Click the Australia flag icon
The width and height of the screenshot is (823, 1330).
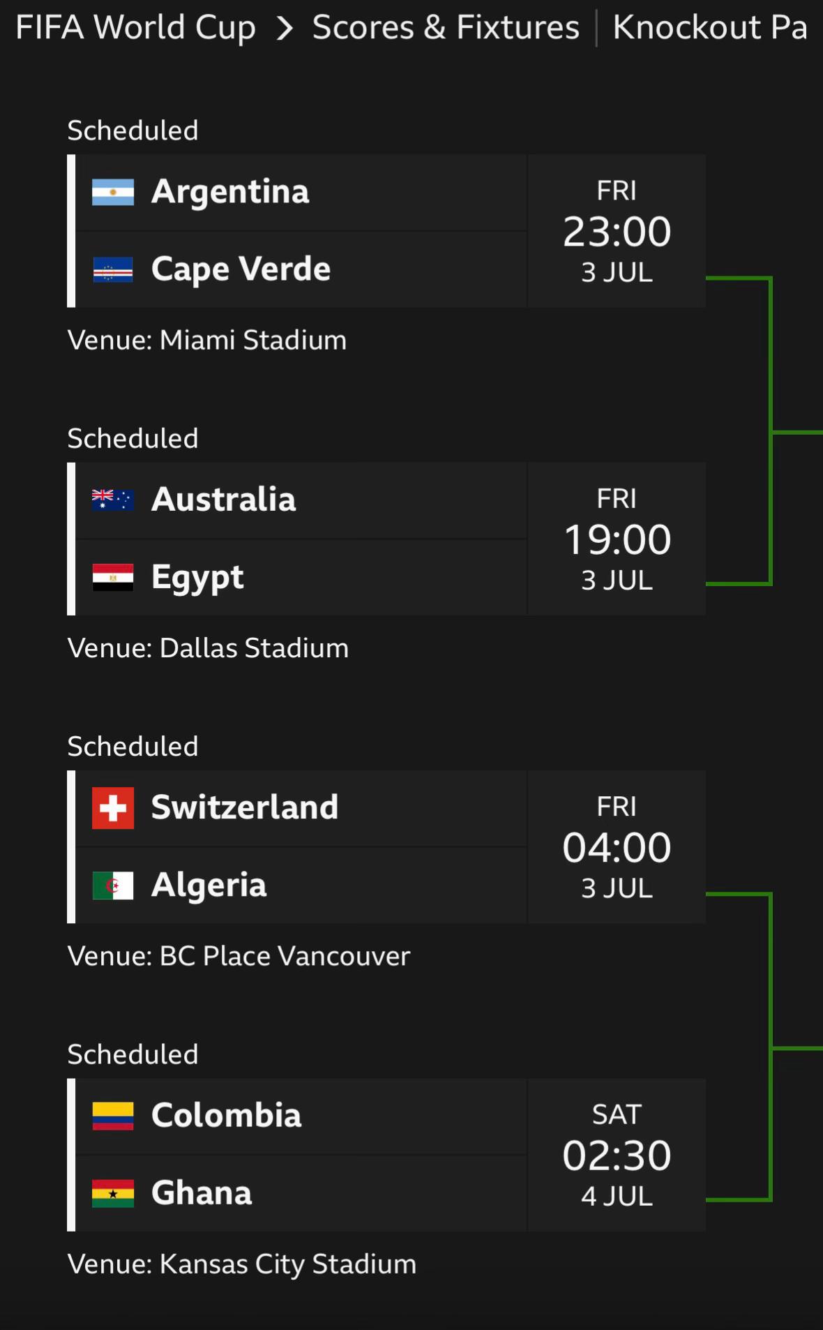click(113, 500)
